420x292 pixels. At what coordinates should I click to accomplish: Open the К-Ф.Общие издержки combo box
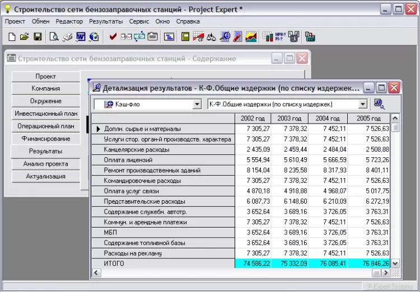click(362, 104)
